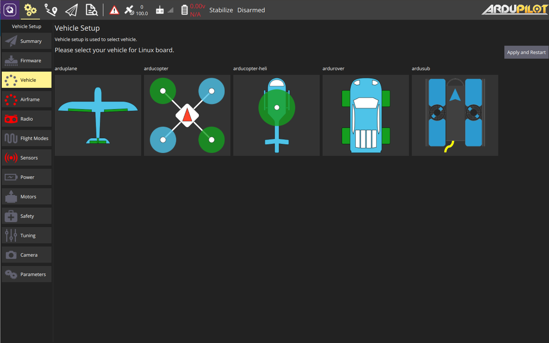This screenshot has height=343, width=549.
Task: Open Analyze log viewer icon
Action: (x=91, y=10)
